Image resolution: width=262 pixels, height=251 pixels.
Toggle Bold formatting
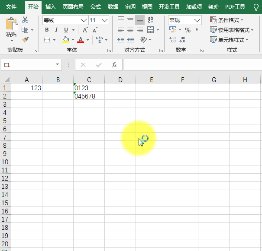tap(47, 30)
